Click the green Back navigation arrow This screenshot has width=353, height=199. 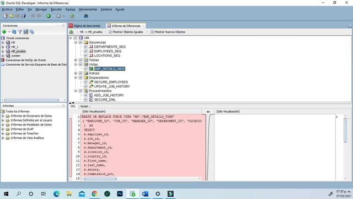[49, 16]
